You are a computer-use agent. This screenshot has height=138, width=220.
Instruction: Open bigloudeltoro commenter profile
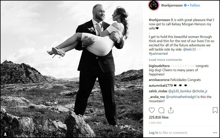(159, 66)
